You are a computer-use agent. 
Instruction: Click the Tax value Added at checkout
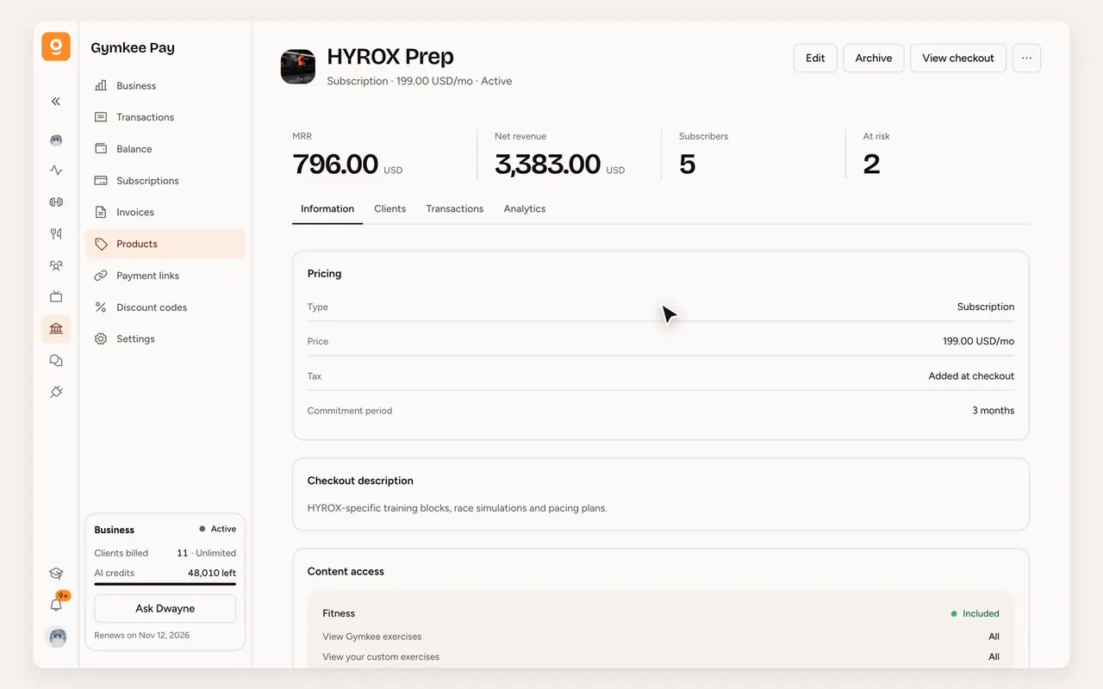971,376
